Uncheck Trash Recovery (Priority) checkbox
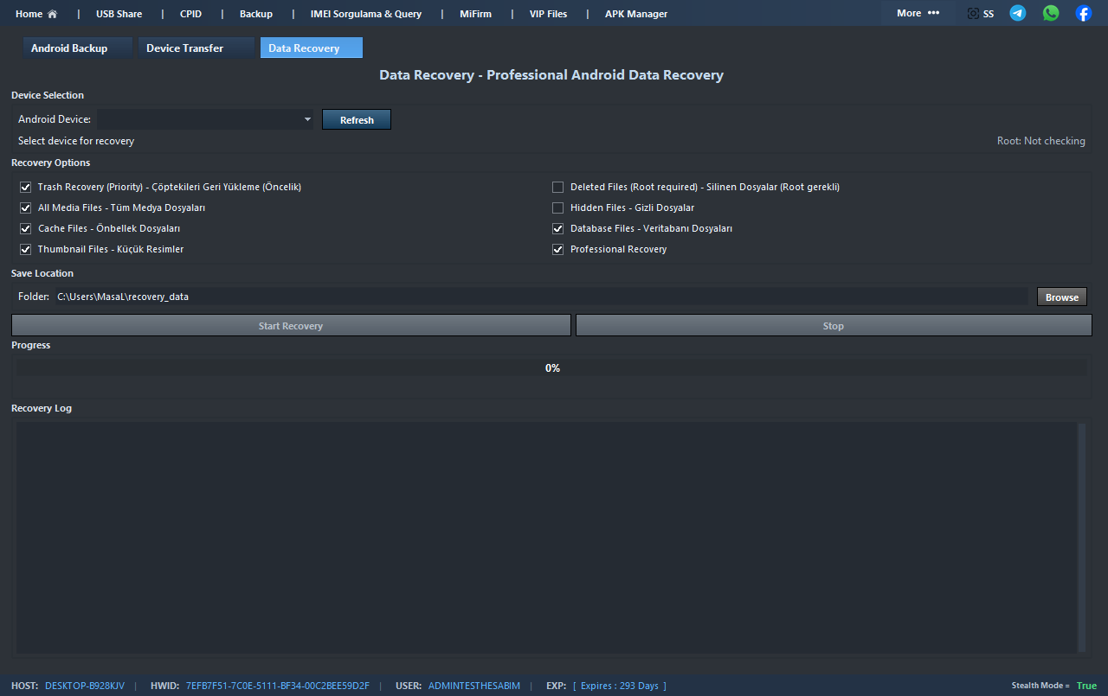The image size is (1108, 696). 26,187
